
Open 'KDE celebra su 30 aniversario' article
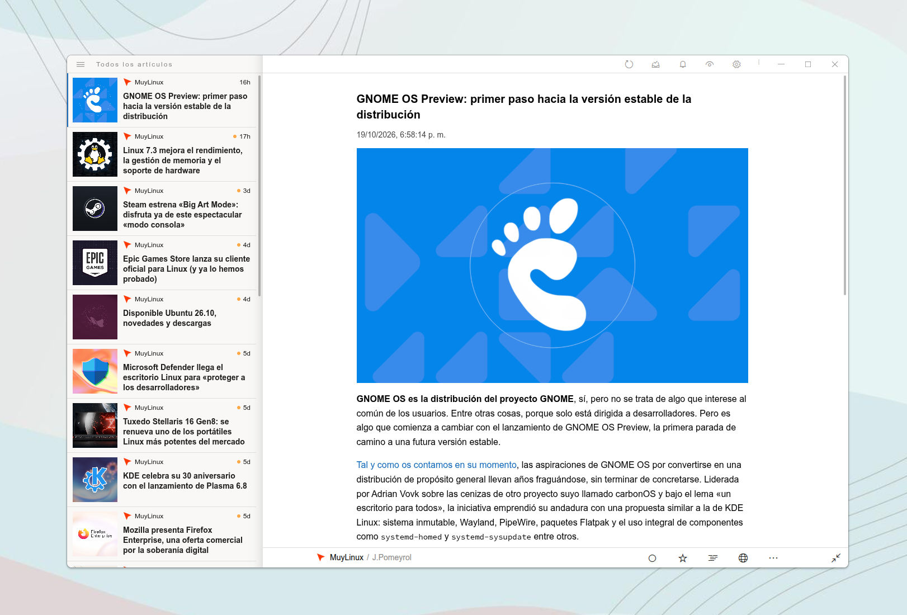coord(162,480)
